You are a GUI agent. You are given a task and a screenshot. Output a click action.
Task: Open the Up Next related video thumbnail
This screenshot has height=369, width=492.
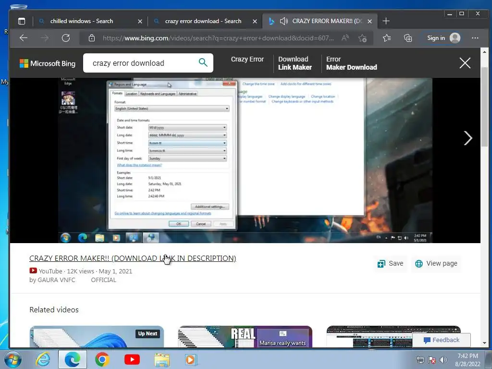point(97,337)
